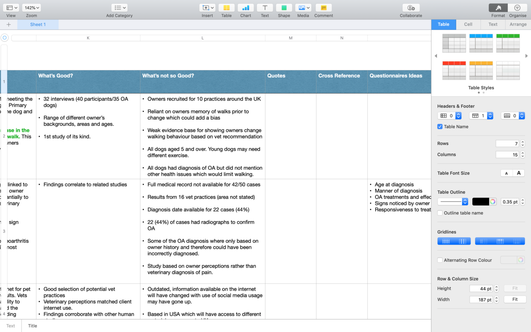
Task: Toggle header row gridlines button
Action: (500, 241)
